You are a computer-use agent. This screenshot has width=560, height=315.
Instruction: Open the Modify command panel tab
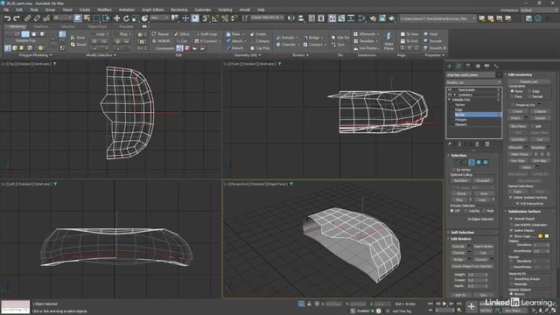point(458,66)
